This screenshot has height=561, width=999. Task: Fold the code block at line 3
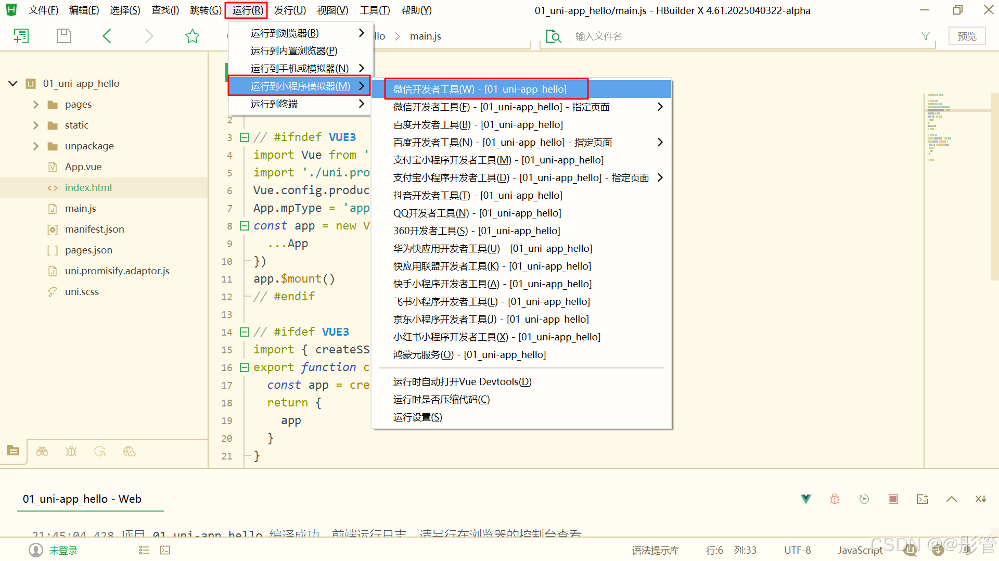[x=245, y=137]
